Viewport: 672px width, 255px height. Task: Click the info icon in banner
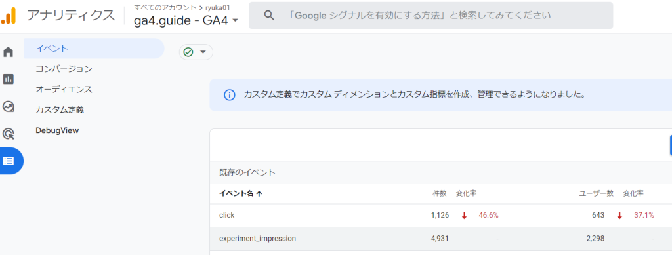tap(230, 95)
